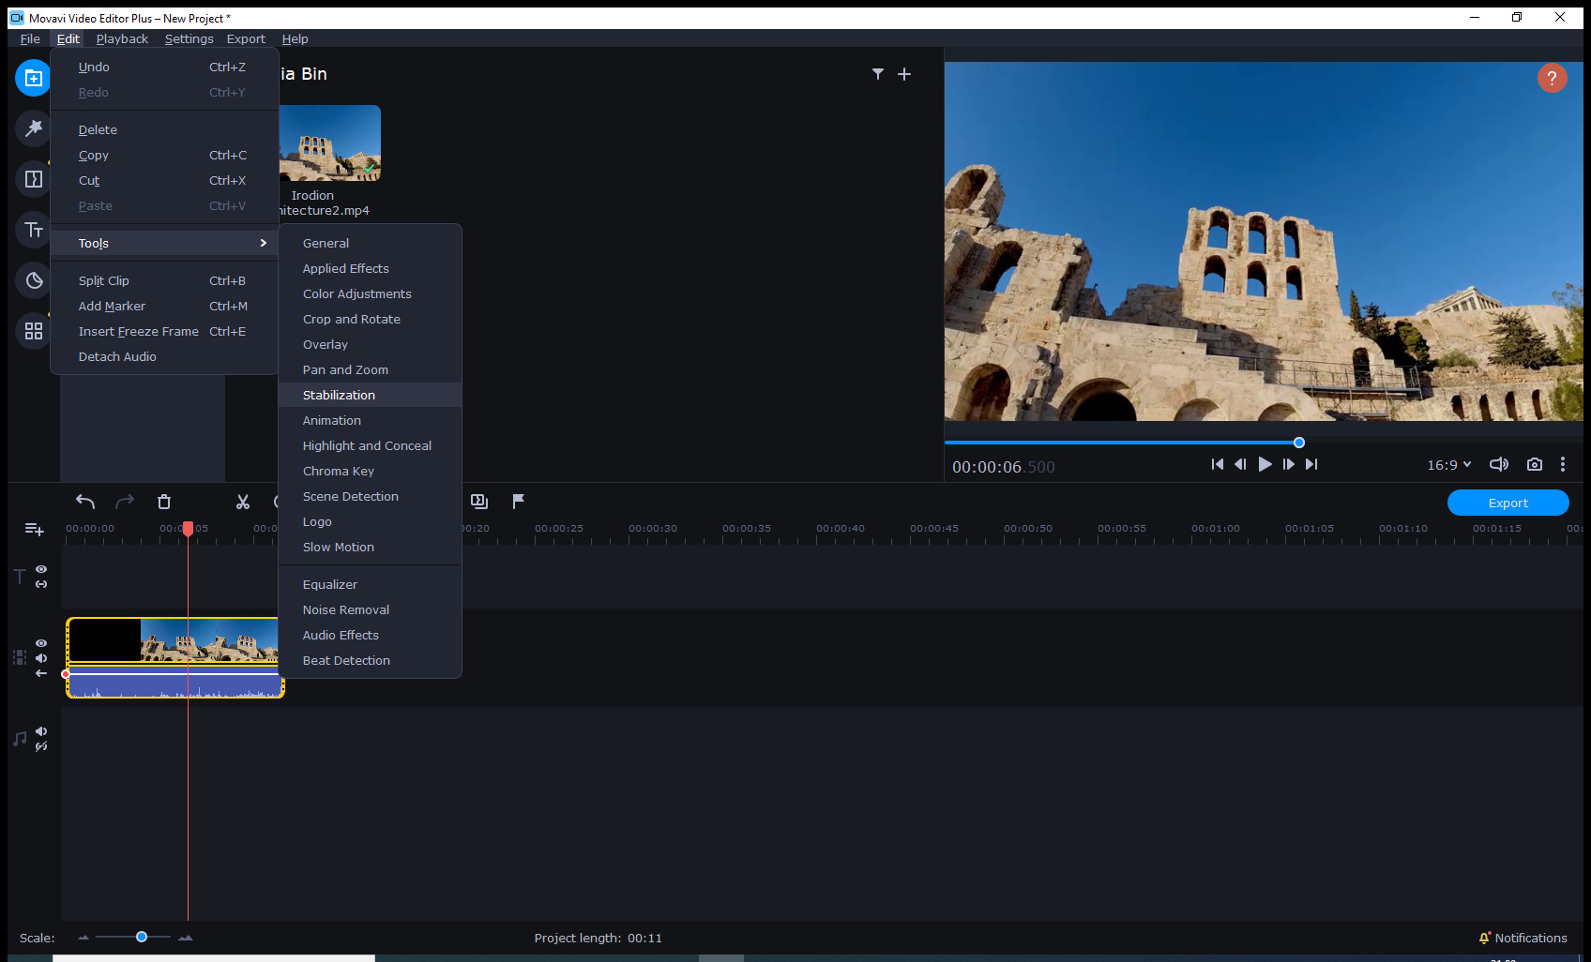The image size is (1591, 962).
Task: Click the delete clip trash icon
Action: tap(164, 502)
